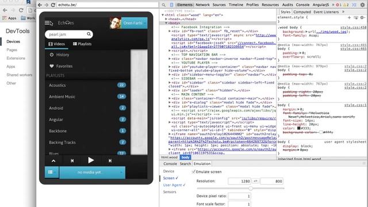Screen dimensions: 368x207
Task: Expand the youtube-player-container div node
Action: coord(170,67)
